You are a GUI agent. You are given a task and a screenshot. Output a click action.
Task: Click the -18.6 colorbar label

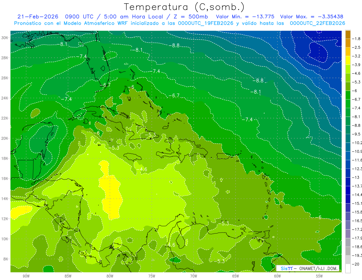[x=357, y=247]
